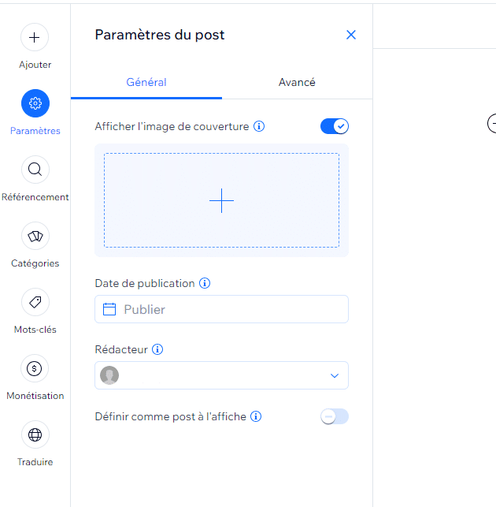Disable Afficher l'image de couverture toggle
Screen dimensions: 496x507
[x=334, y=126]
